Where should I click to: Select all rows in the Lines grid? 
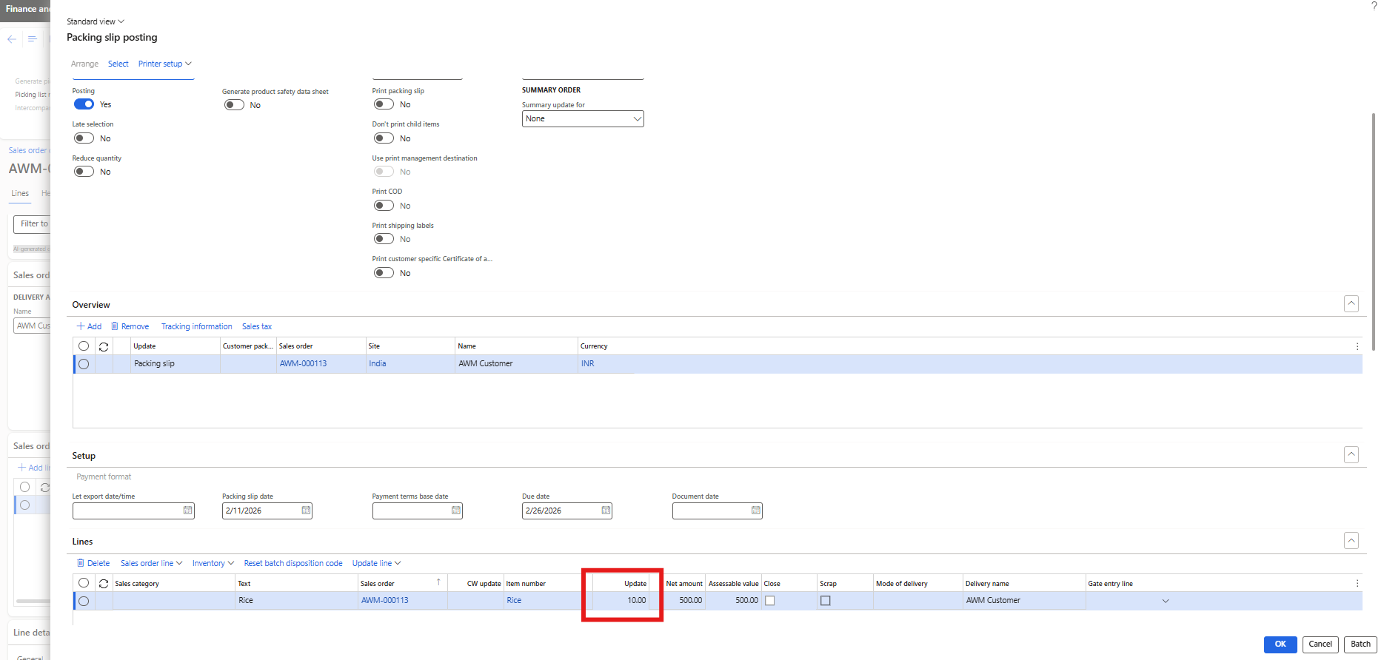coord(84,583)
